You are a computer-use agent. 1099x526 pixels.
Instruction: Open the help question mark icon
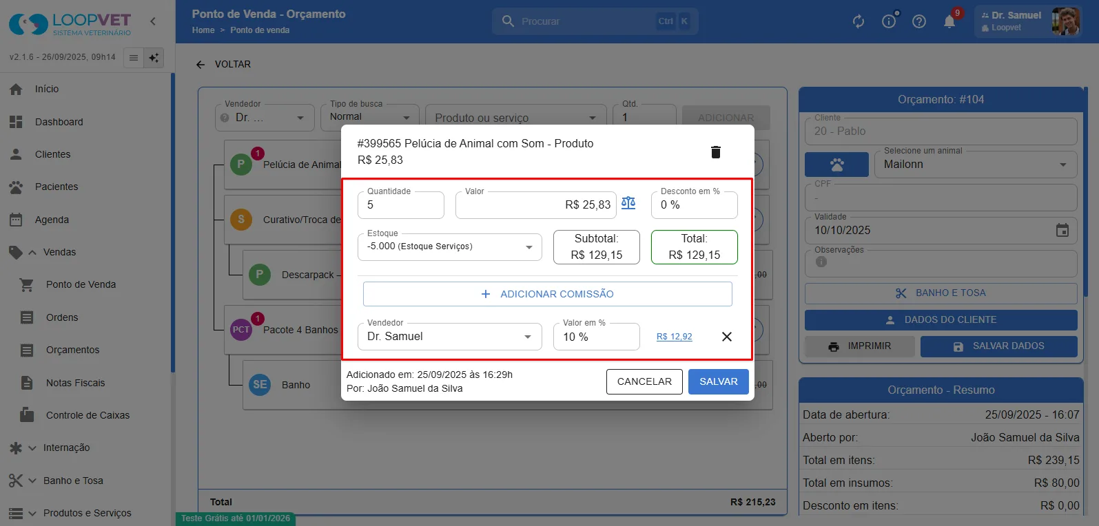tap(919, 21)
